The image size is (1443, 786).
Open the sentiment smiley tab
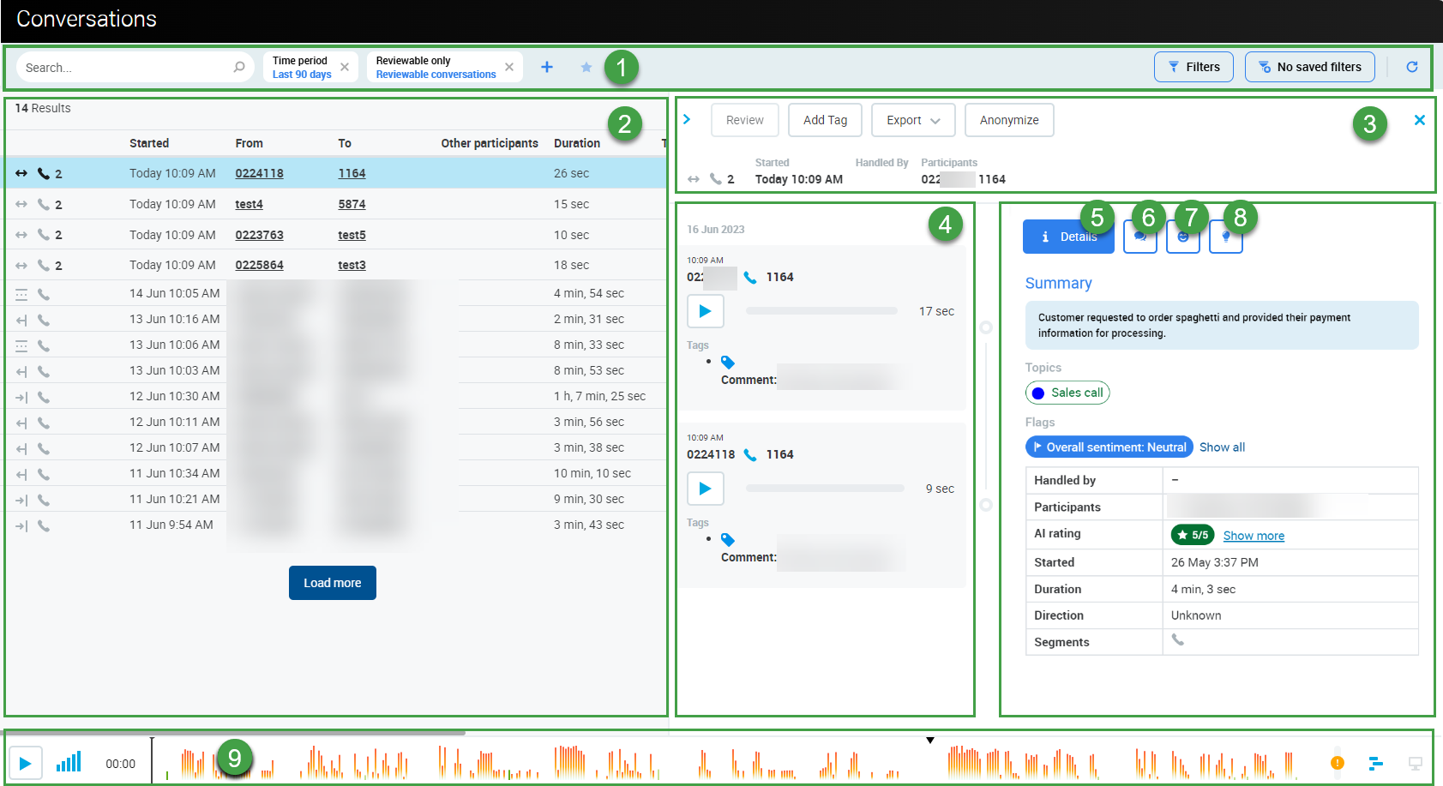point(1182,237)
